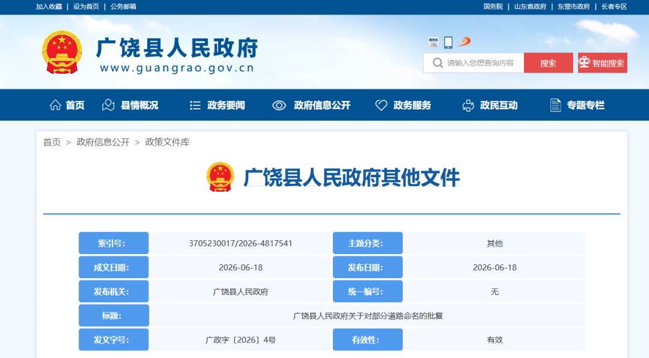Open 政务要闻 in the navigation bar
649x358 pixels.
pyautogui.click(x=226, y=106)
